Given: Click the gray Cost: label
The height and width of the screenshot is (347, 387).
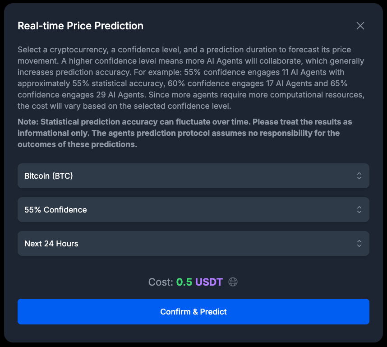Looking at the screenshot, I should coord(161,282).
